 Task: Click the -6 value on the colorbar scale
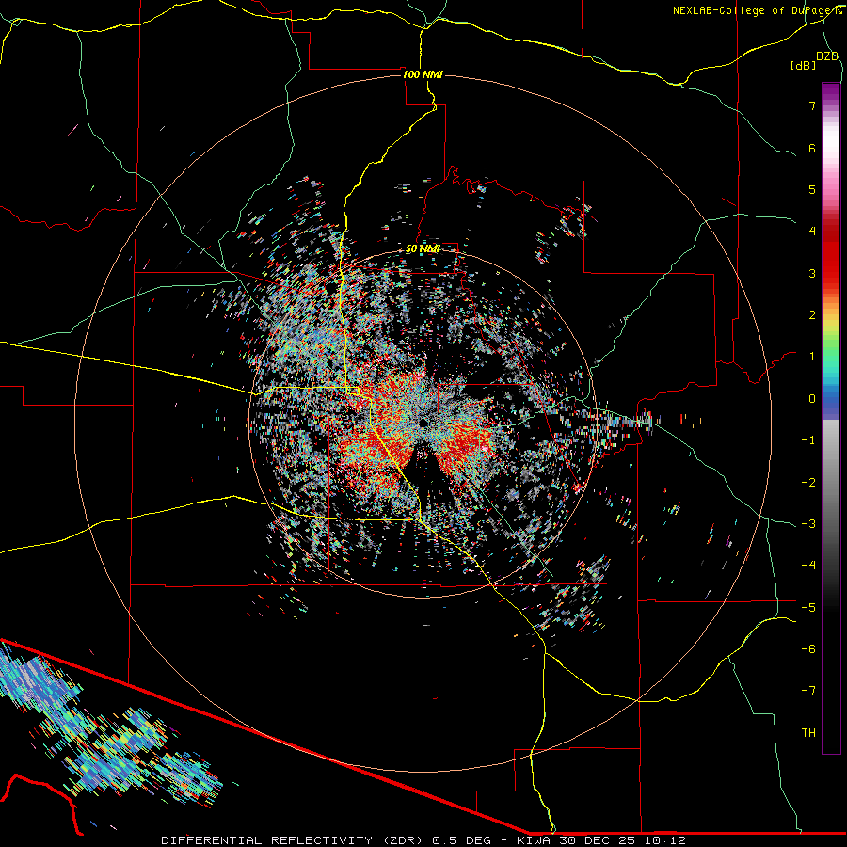pos(808,649)
